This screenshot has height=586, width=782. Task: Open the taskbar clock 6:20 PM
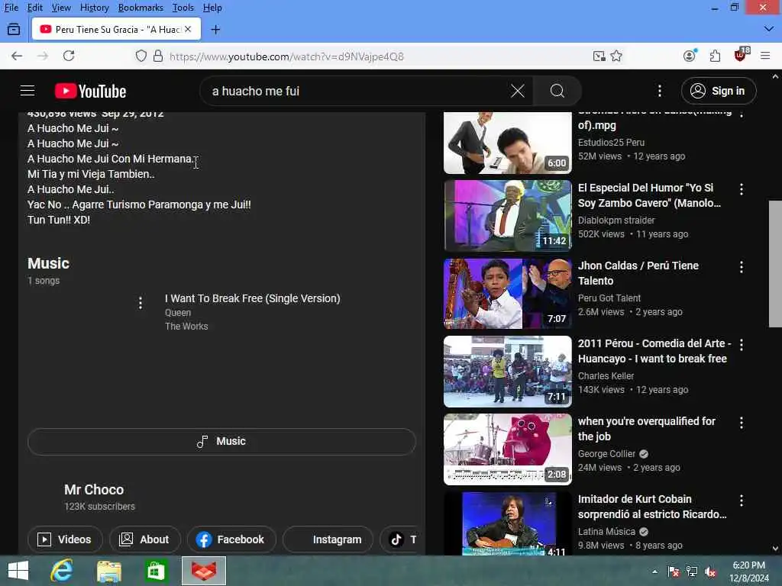click(749, 572)
